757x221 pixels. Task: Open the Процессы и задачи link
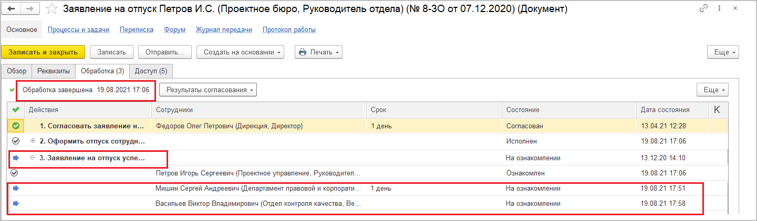click(78, 30)
